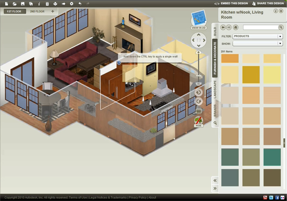Switch to the 2ND FLOOR tab
The height and width of the screenshot is (201, 287).
(x=37, y=11)
